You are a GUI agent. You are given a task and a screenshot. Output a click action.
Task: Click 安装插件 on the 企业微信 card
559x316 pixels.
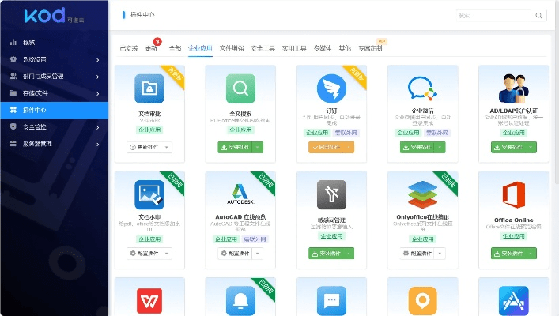417,147
